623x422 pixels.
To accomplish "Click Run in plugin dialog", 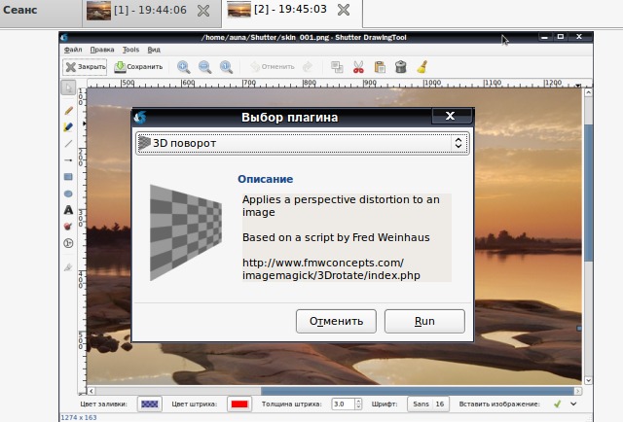I will tap(424, 321).
